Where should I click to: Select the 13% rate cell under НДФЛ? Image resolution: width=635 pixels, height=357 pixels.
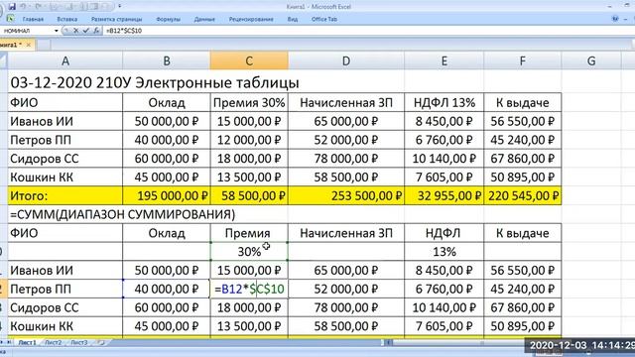click(x=444, y=252)
